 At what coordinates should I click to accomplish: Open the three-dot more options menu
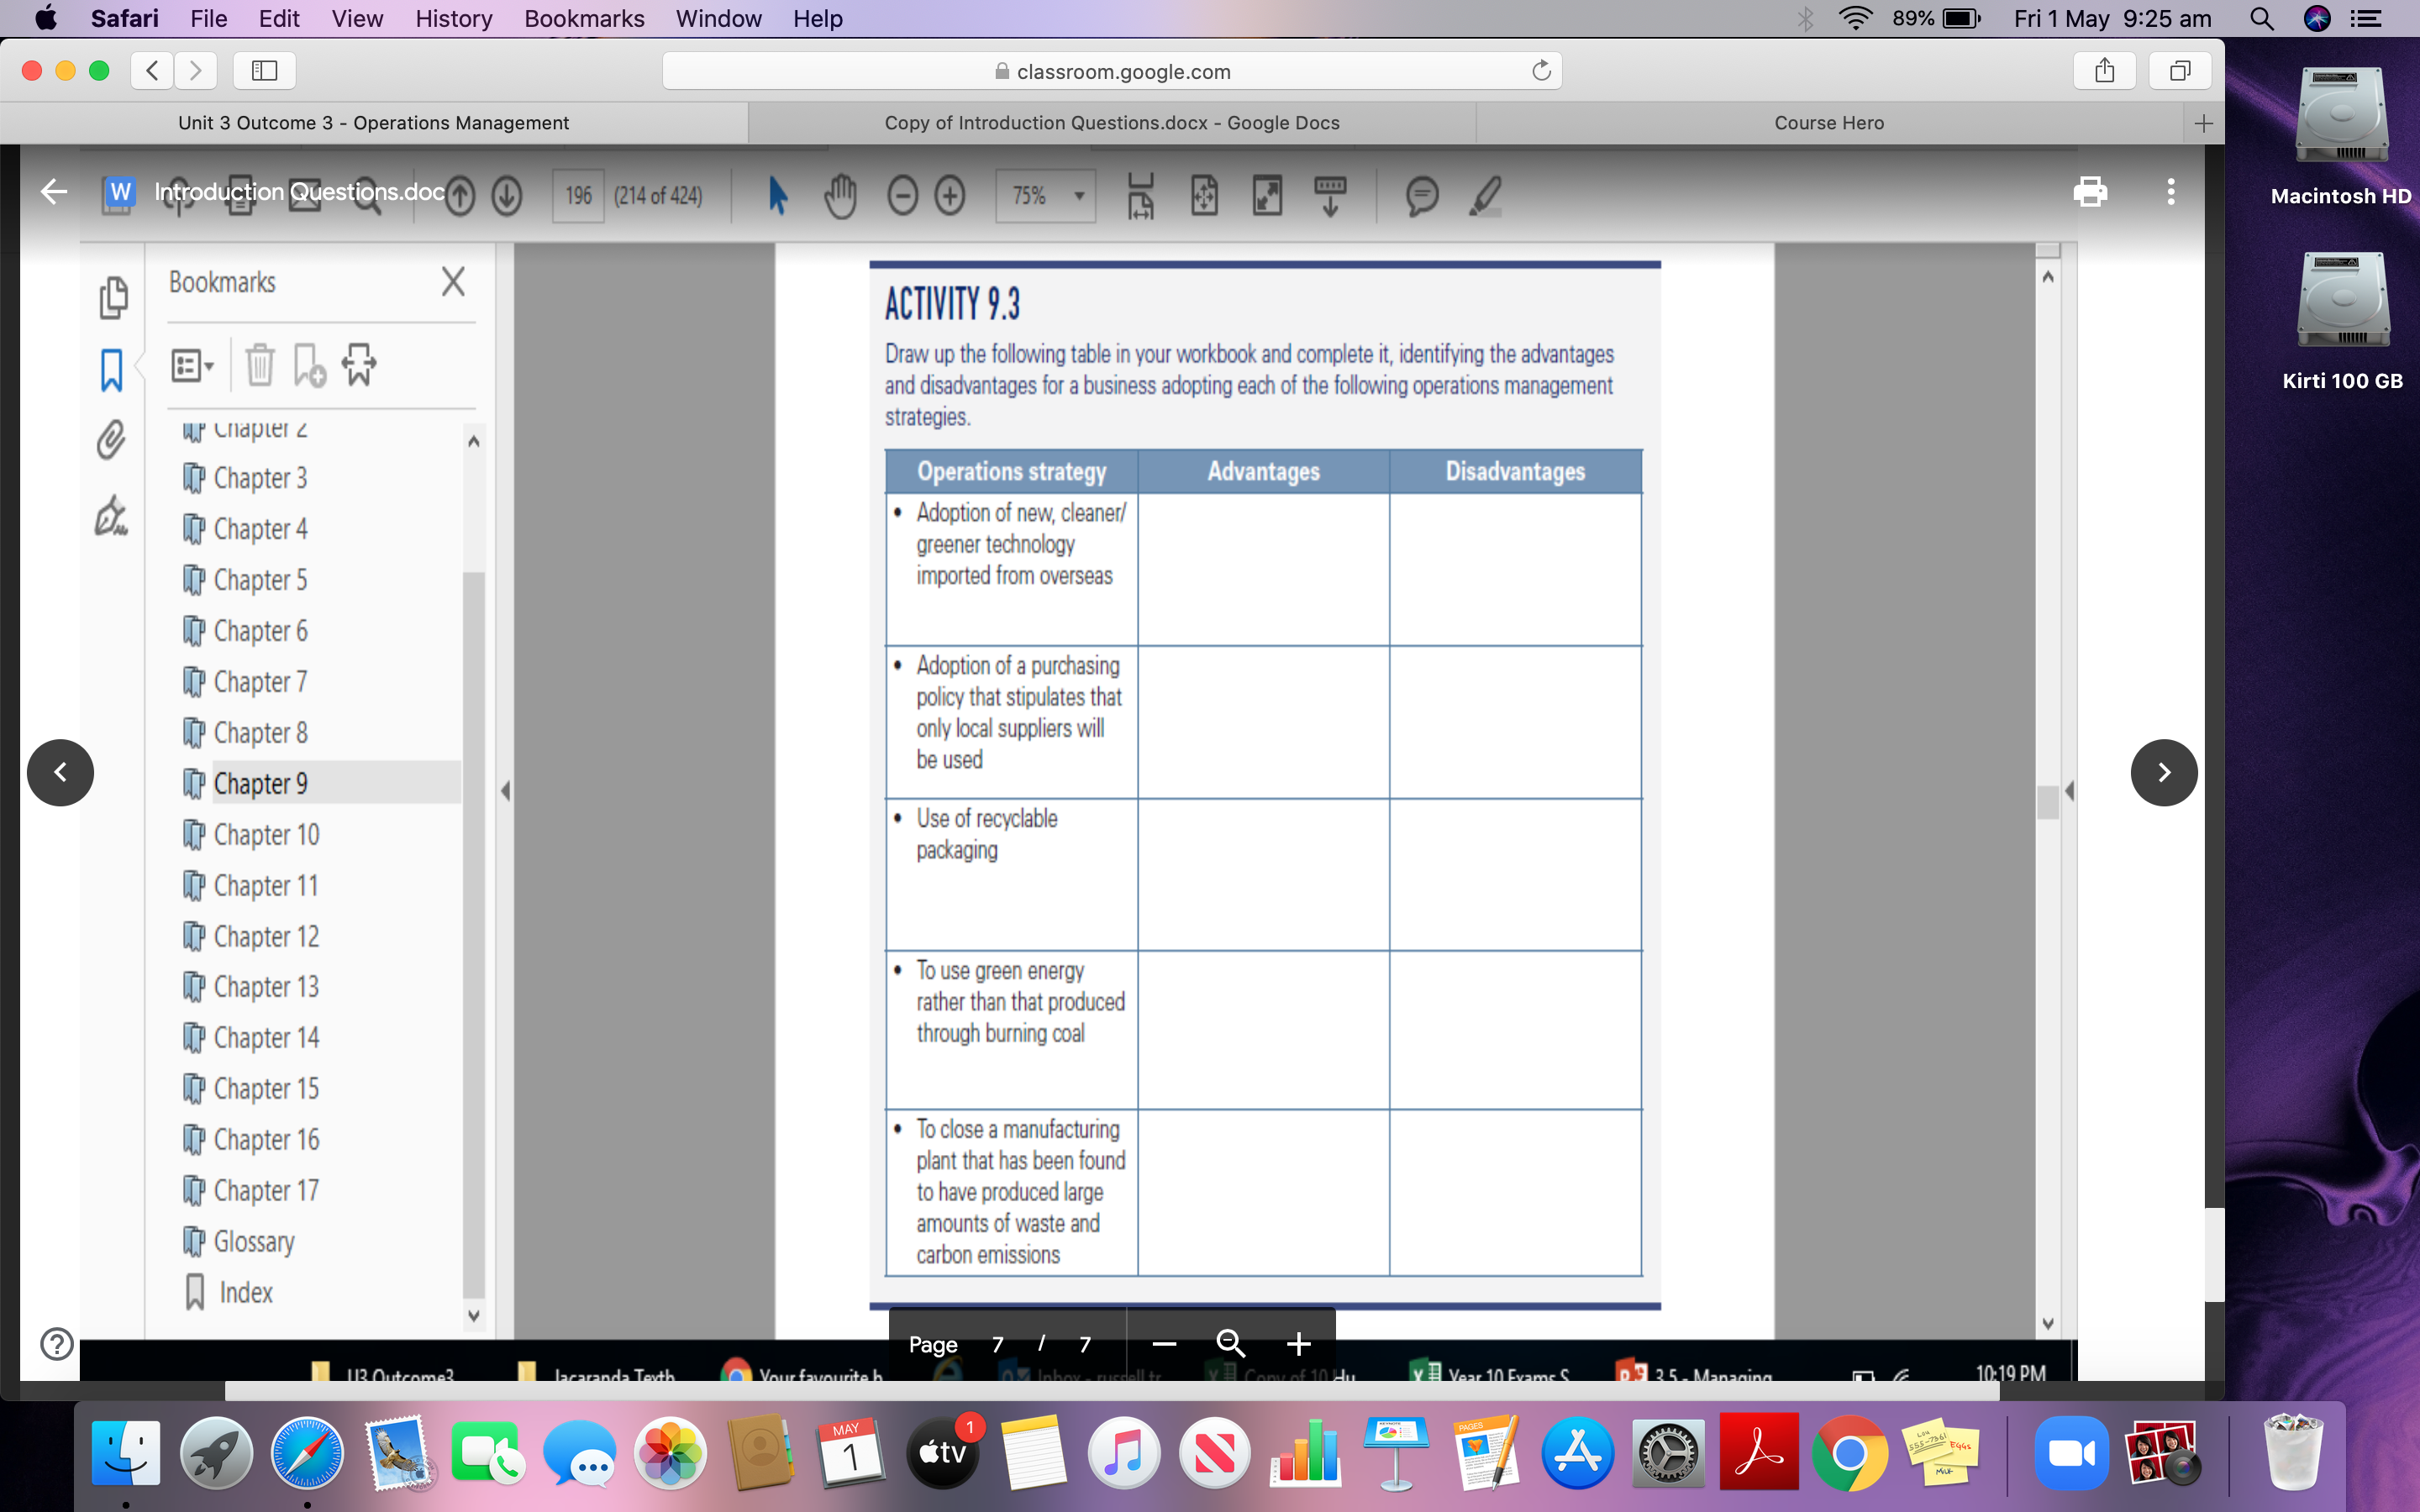tap(2170, 192)
